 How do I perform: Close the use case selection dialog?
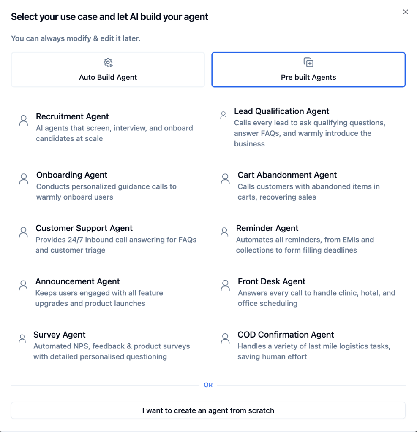pyautogui.click(x=406, y=12)
